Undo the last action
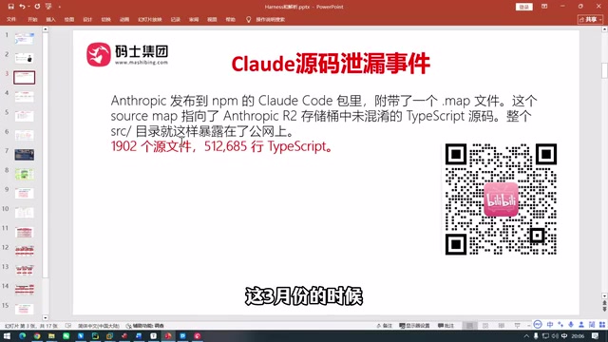This screenshot has width=608, height=342. click(22, 7)
